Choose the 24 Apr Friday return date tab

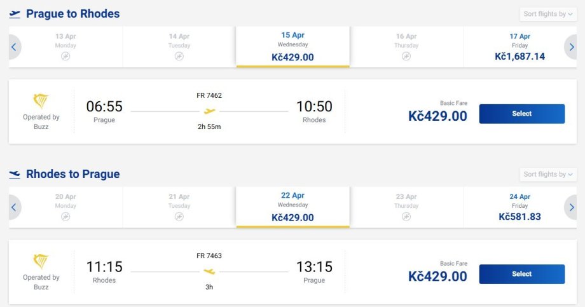pyautogui.click(x=520, y=207)
